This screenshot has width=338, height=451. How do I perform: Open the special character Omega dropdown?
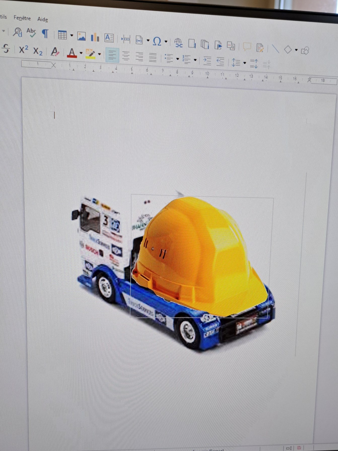click(166, 42)
